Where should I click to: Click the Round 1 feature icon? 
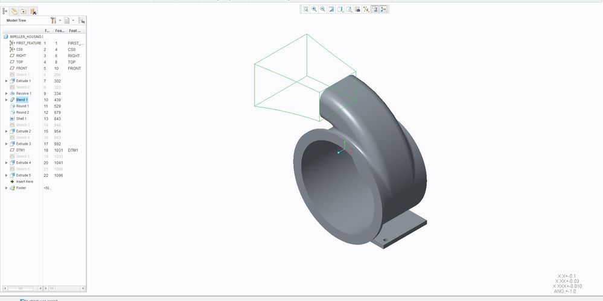[x=12, y=106]
